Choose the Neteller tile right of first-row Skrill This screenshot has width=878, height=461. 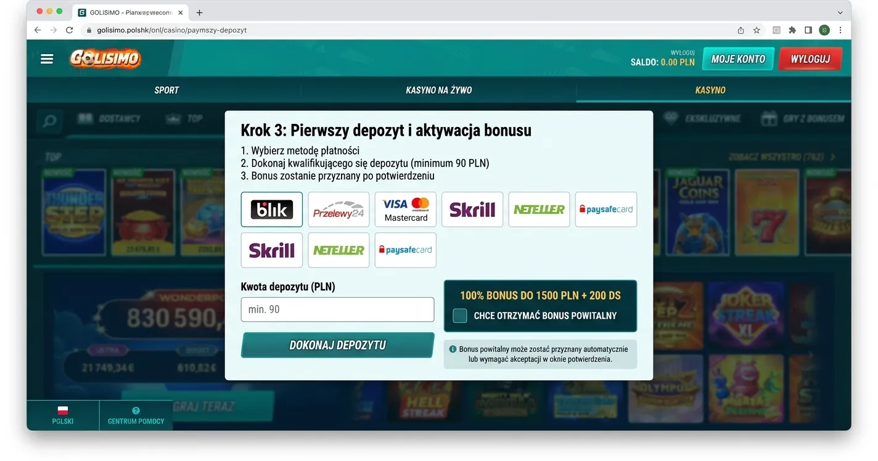click(539, 210)
